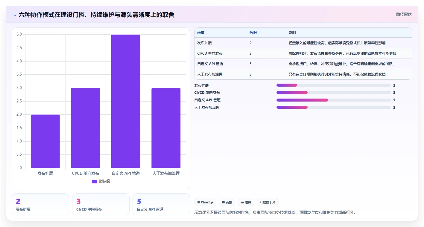Select the 数据卡片 tag chip
The height and width of the screenshot is (227, 424).
pyautogui.click(x=268, y=202)
